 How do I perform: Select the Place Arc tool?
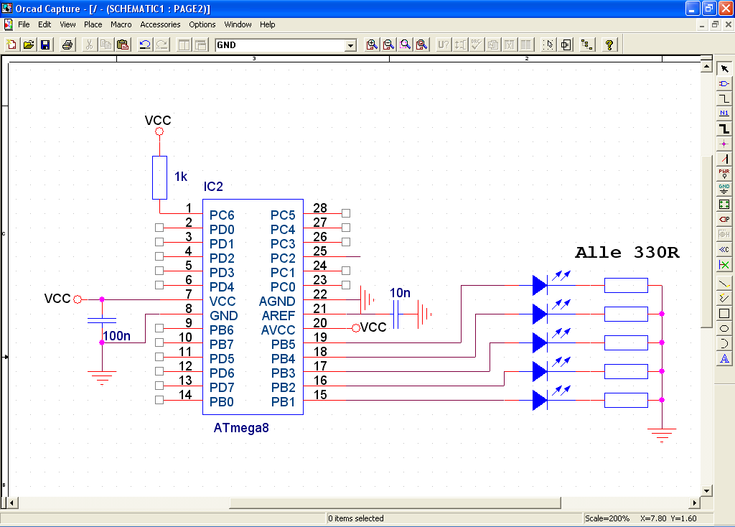coord(724,343)
